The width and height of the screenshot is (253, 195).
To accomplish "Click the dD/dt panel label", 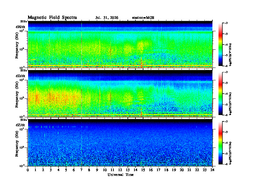I will pos(20,76).
